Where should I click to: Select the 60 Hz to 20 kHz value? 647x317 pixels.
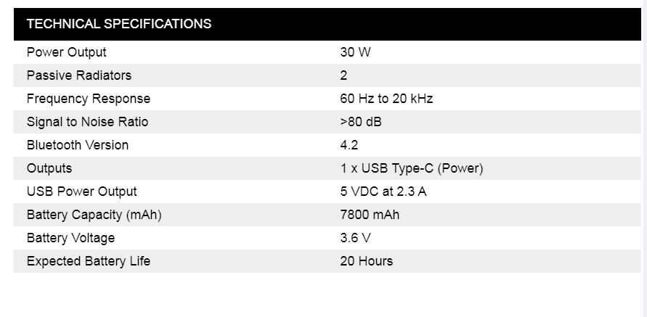(x=386, y=99)
